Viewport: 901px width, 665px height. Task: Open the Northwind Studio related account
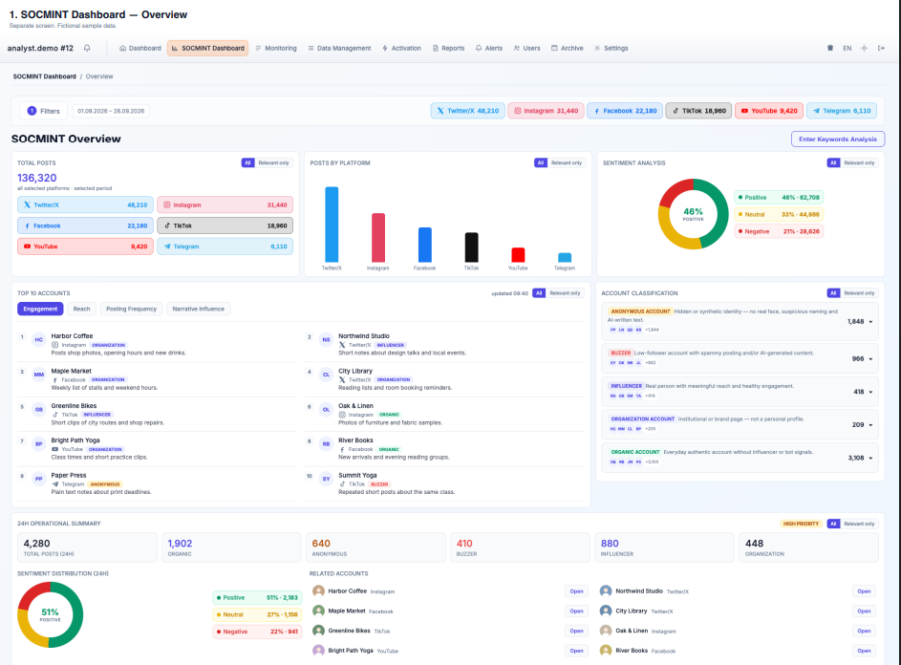pos(864,591)
